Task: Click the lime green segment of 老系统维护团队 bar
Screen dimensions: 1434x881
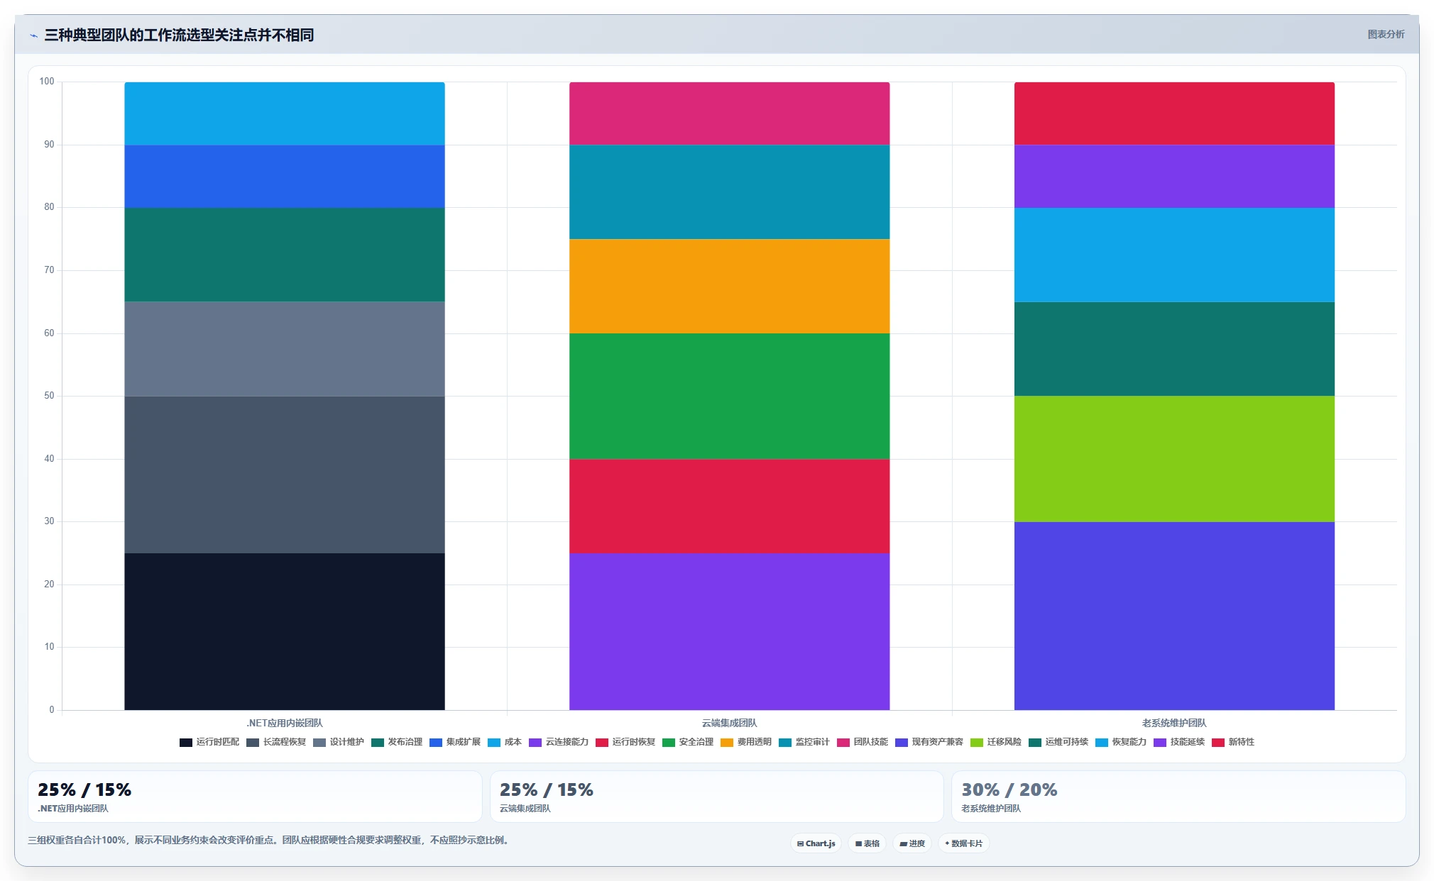Action: click(x=1174, y=459)
